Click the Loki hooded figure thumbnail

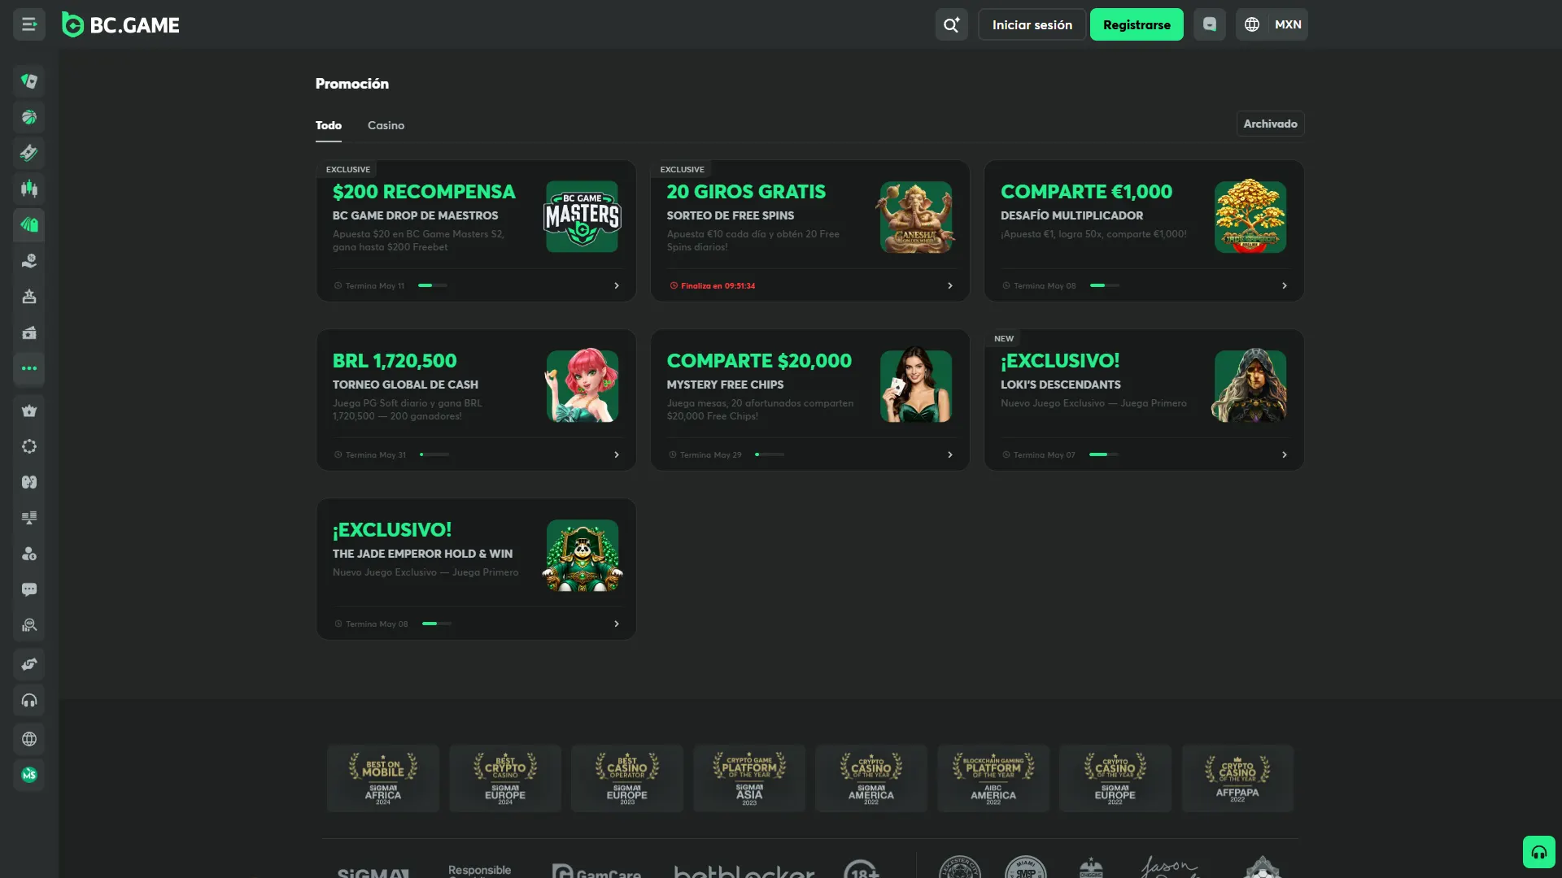click(1250, 386)
